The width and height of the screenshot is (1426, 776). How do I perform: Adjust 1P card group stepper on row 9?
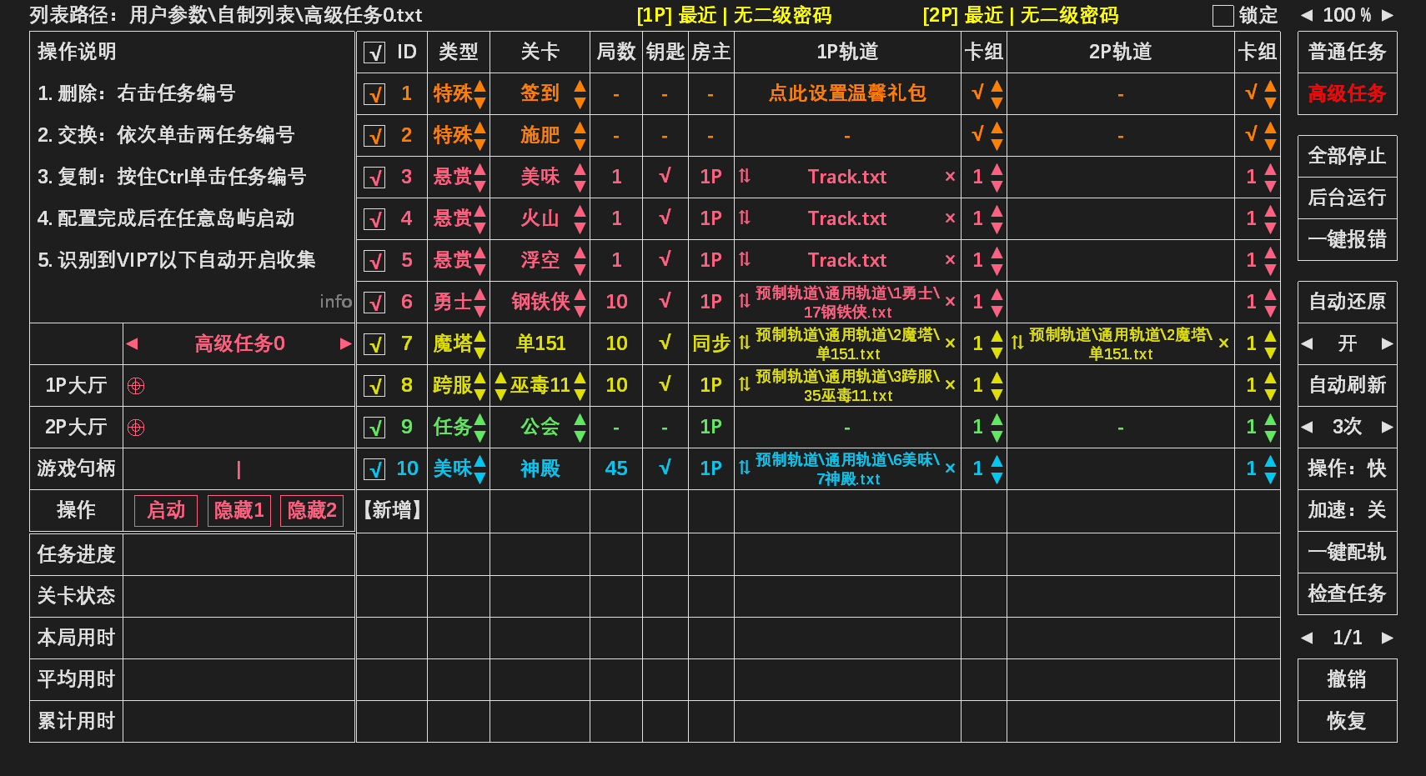[997, 427]
